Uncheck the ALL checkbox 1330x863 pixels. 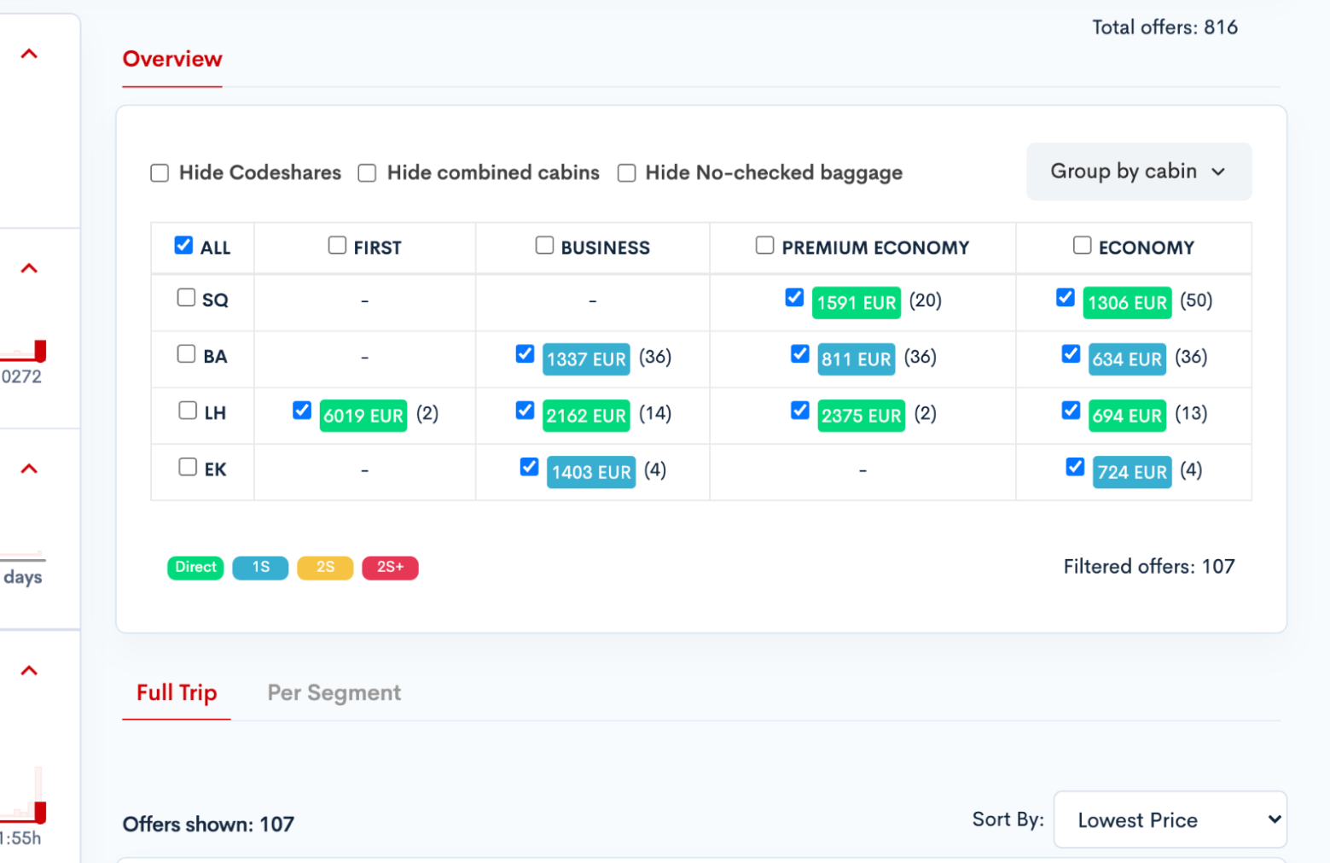pos(183,245)
